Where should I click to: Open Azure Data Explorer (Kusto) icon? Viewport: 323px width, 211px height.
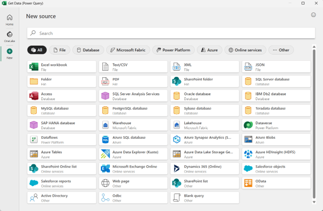tap(105, 154)
